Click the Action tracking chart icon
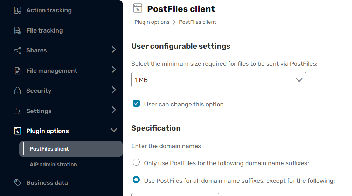The image size is (352, 196). pos(18,10)
